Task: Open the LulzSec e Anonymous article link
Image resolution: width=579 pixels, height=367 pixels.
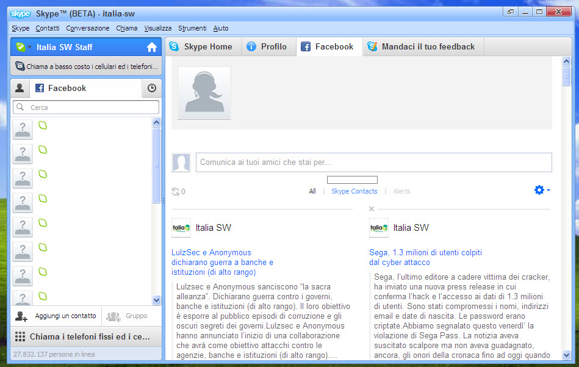Action: click(222, 263)
